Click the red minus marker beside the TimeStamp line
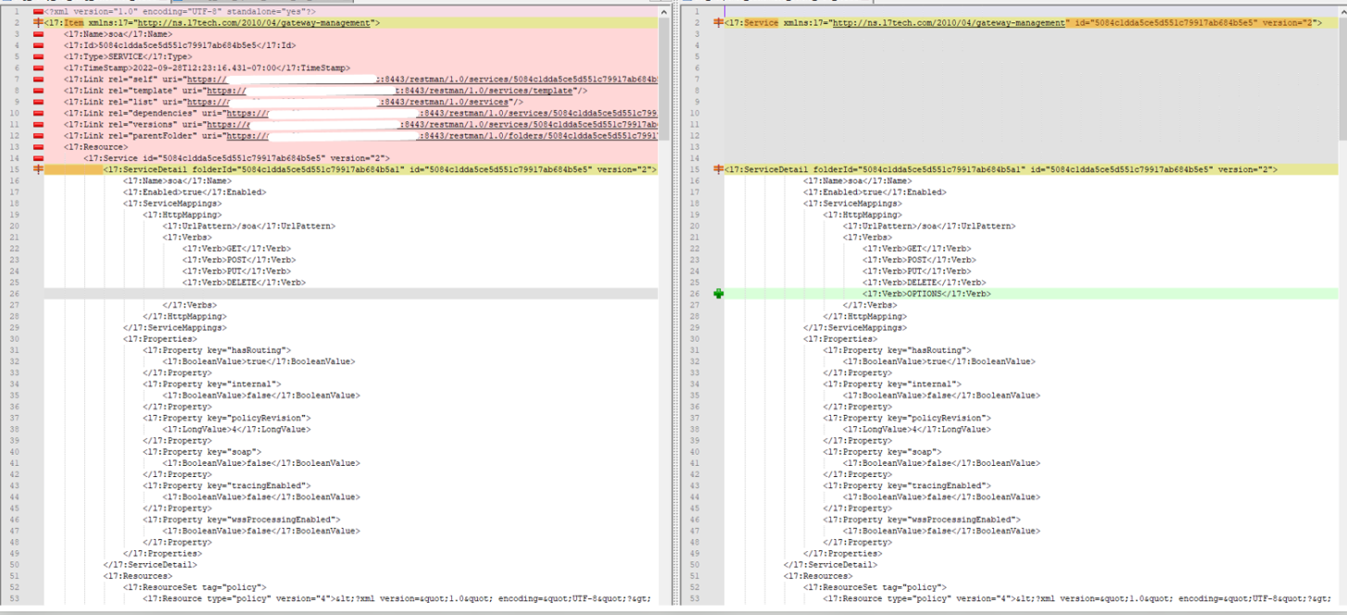 37,68
